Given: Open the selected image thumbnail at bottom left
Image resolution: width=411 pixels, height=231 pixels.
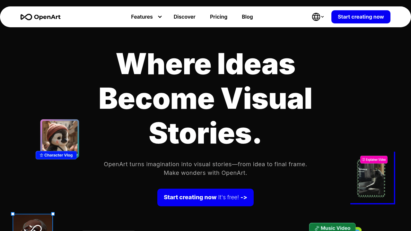Looking at the screenshot, I should 33,223.
